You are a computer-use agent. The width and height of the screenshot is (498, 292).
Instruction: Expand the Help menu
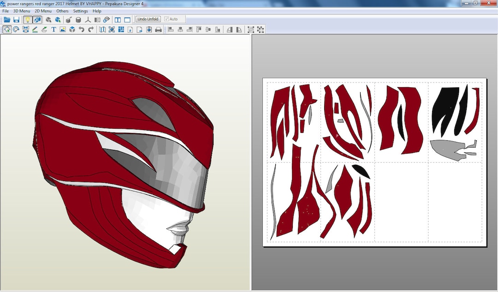[x=97, y=11]
